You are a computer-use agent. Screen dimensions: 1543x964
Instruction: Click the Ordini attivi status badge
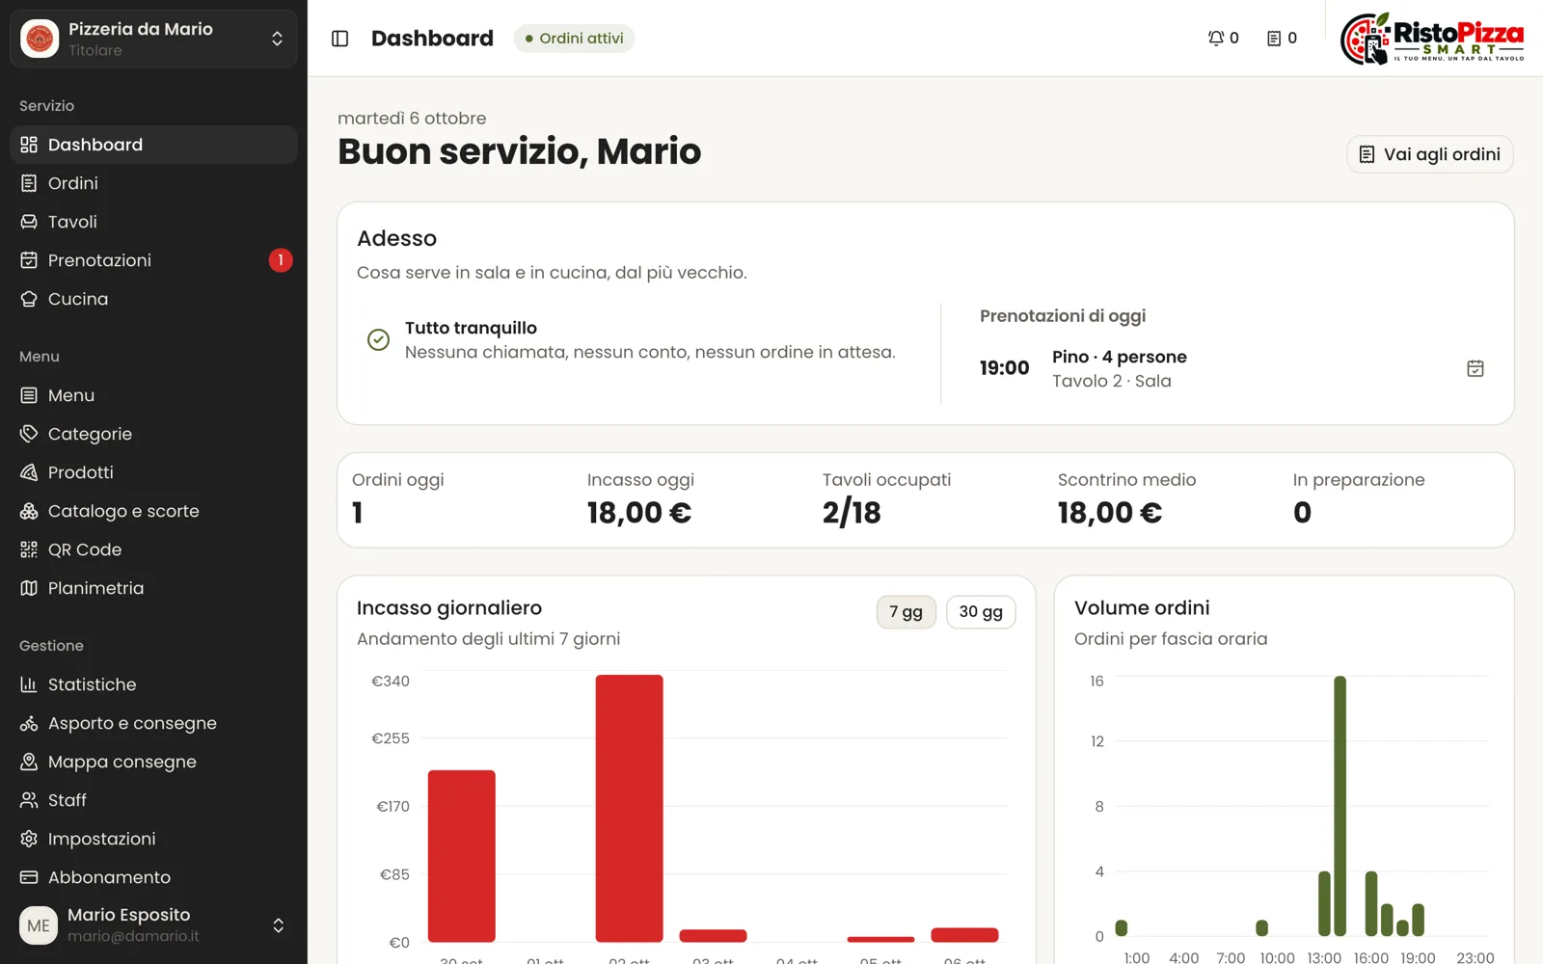click(x=574, y=39)
